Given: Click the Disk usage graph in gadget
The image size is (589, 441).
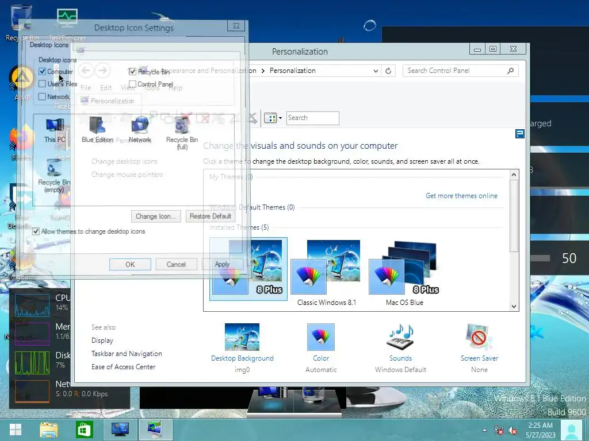Looking at the screenshot, I should [32, 362].
